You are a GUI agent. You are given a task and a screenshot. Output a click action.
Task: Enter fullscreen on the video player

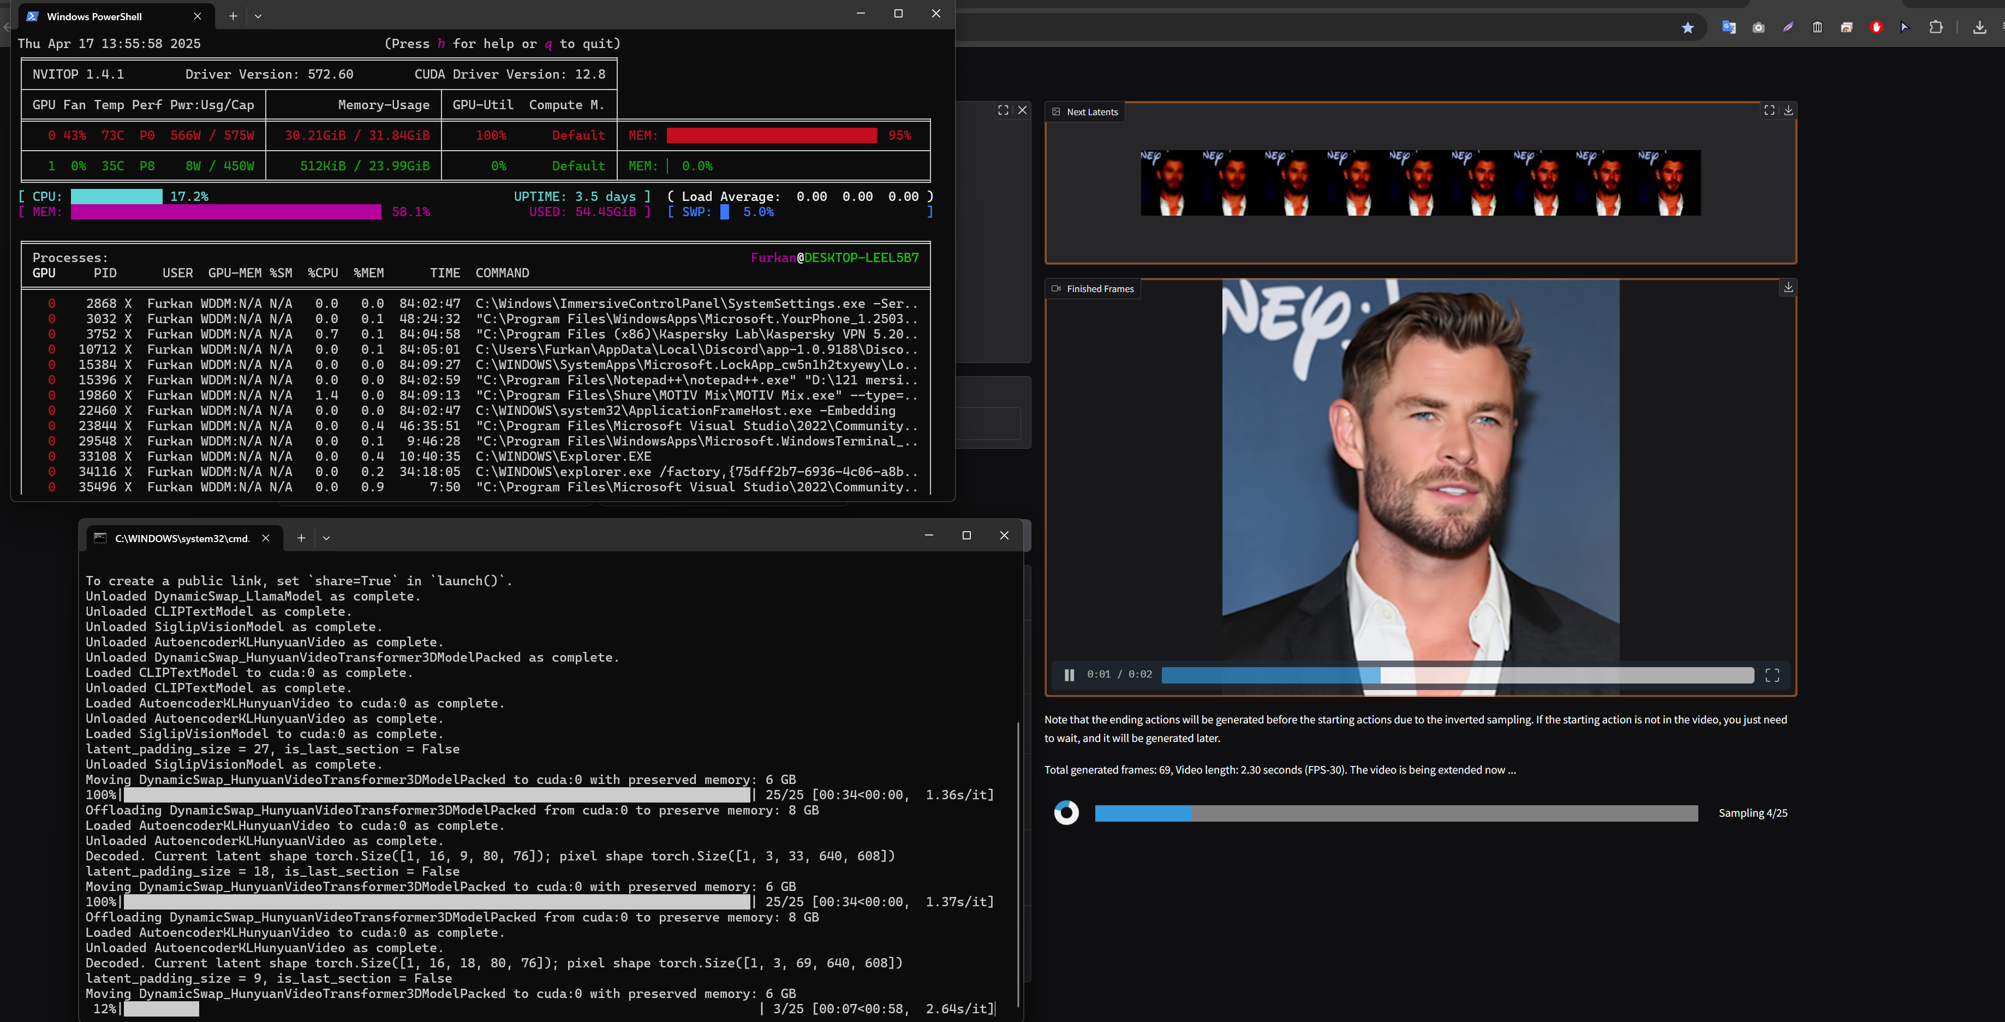click(1773, 675)
